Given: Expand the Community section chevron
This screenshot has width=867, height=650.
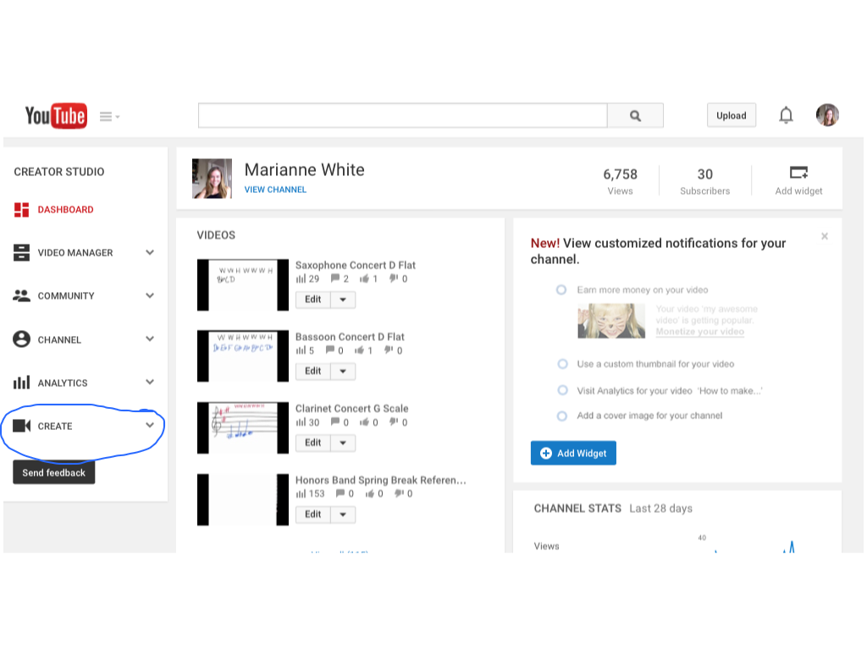Looking at the screenshot, I should pos(150,295).
